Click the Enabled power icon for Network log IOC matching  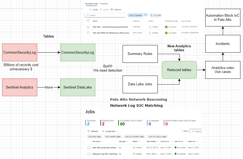click(x=134, y=154)
